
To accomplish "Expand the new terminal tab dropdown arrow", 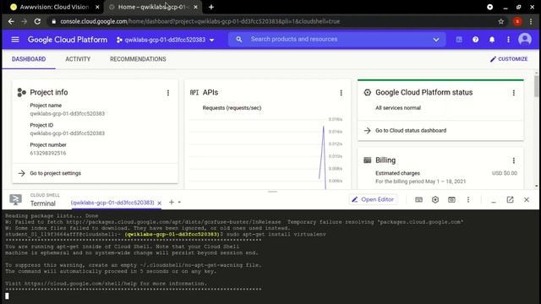I will point(179,203).
